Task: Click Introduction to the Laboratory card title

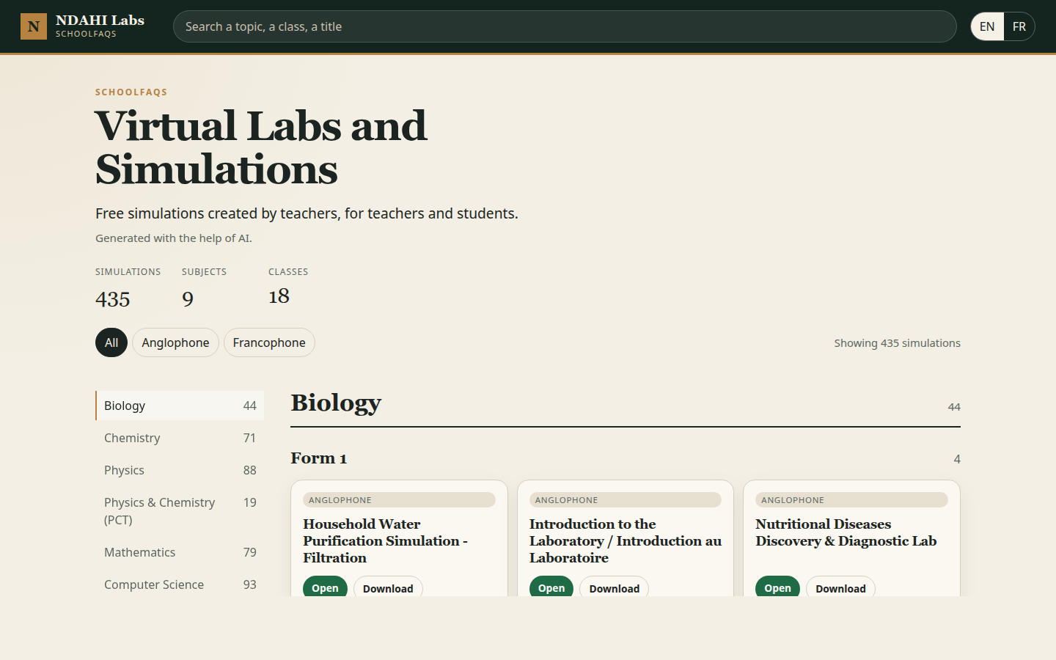Action: point(626,541)
